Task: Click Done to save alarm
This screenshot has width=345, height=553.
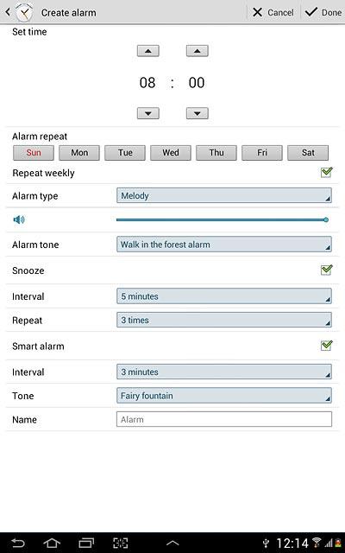Action: tap(323, 12)
